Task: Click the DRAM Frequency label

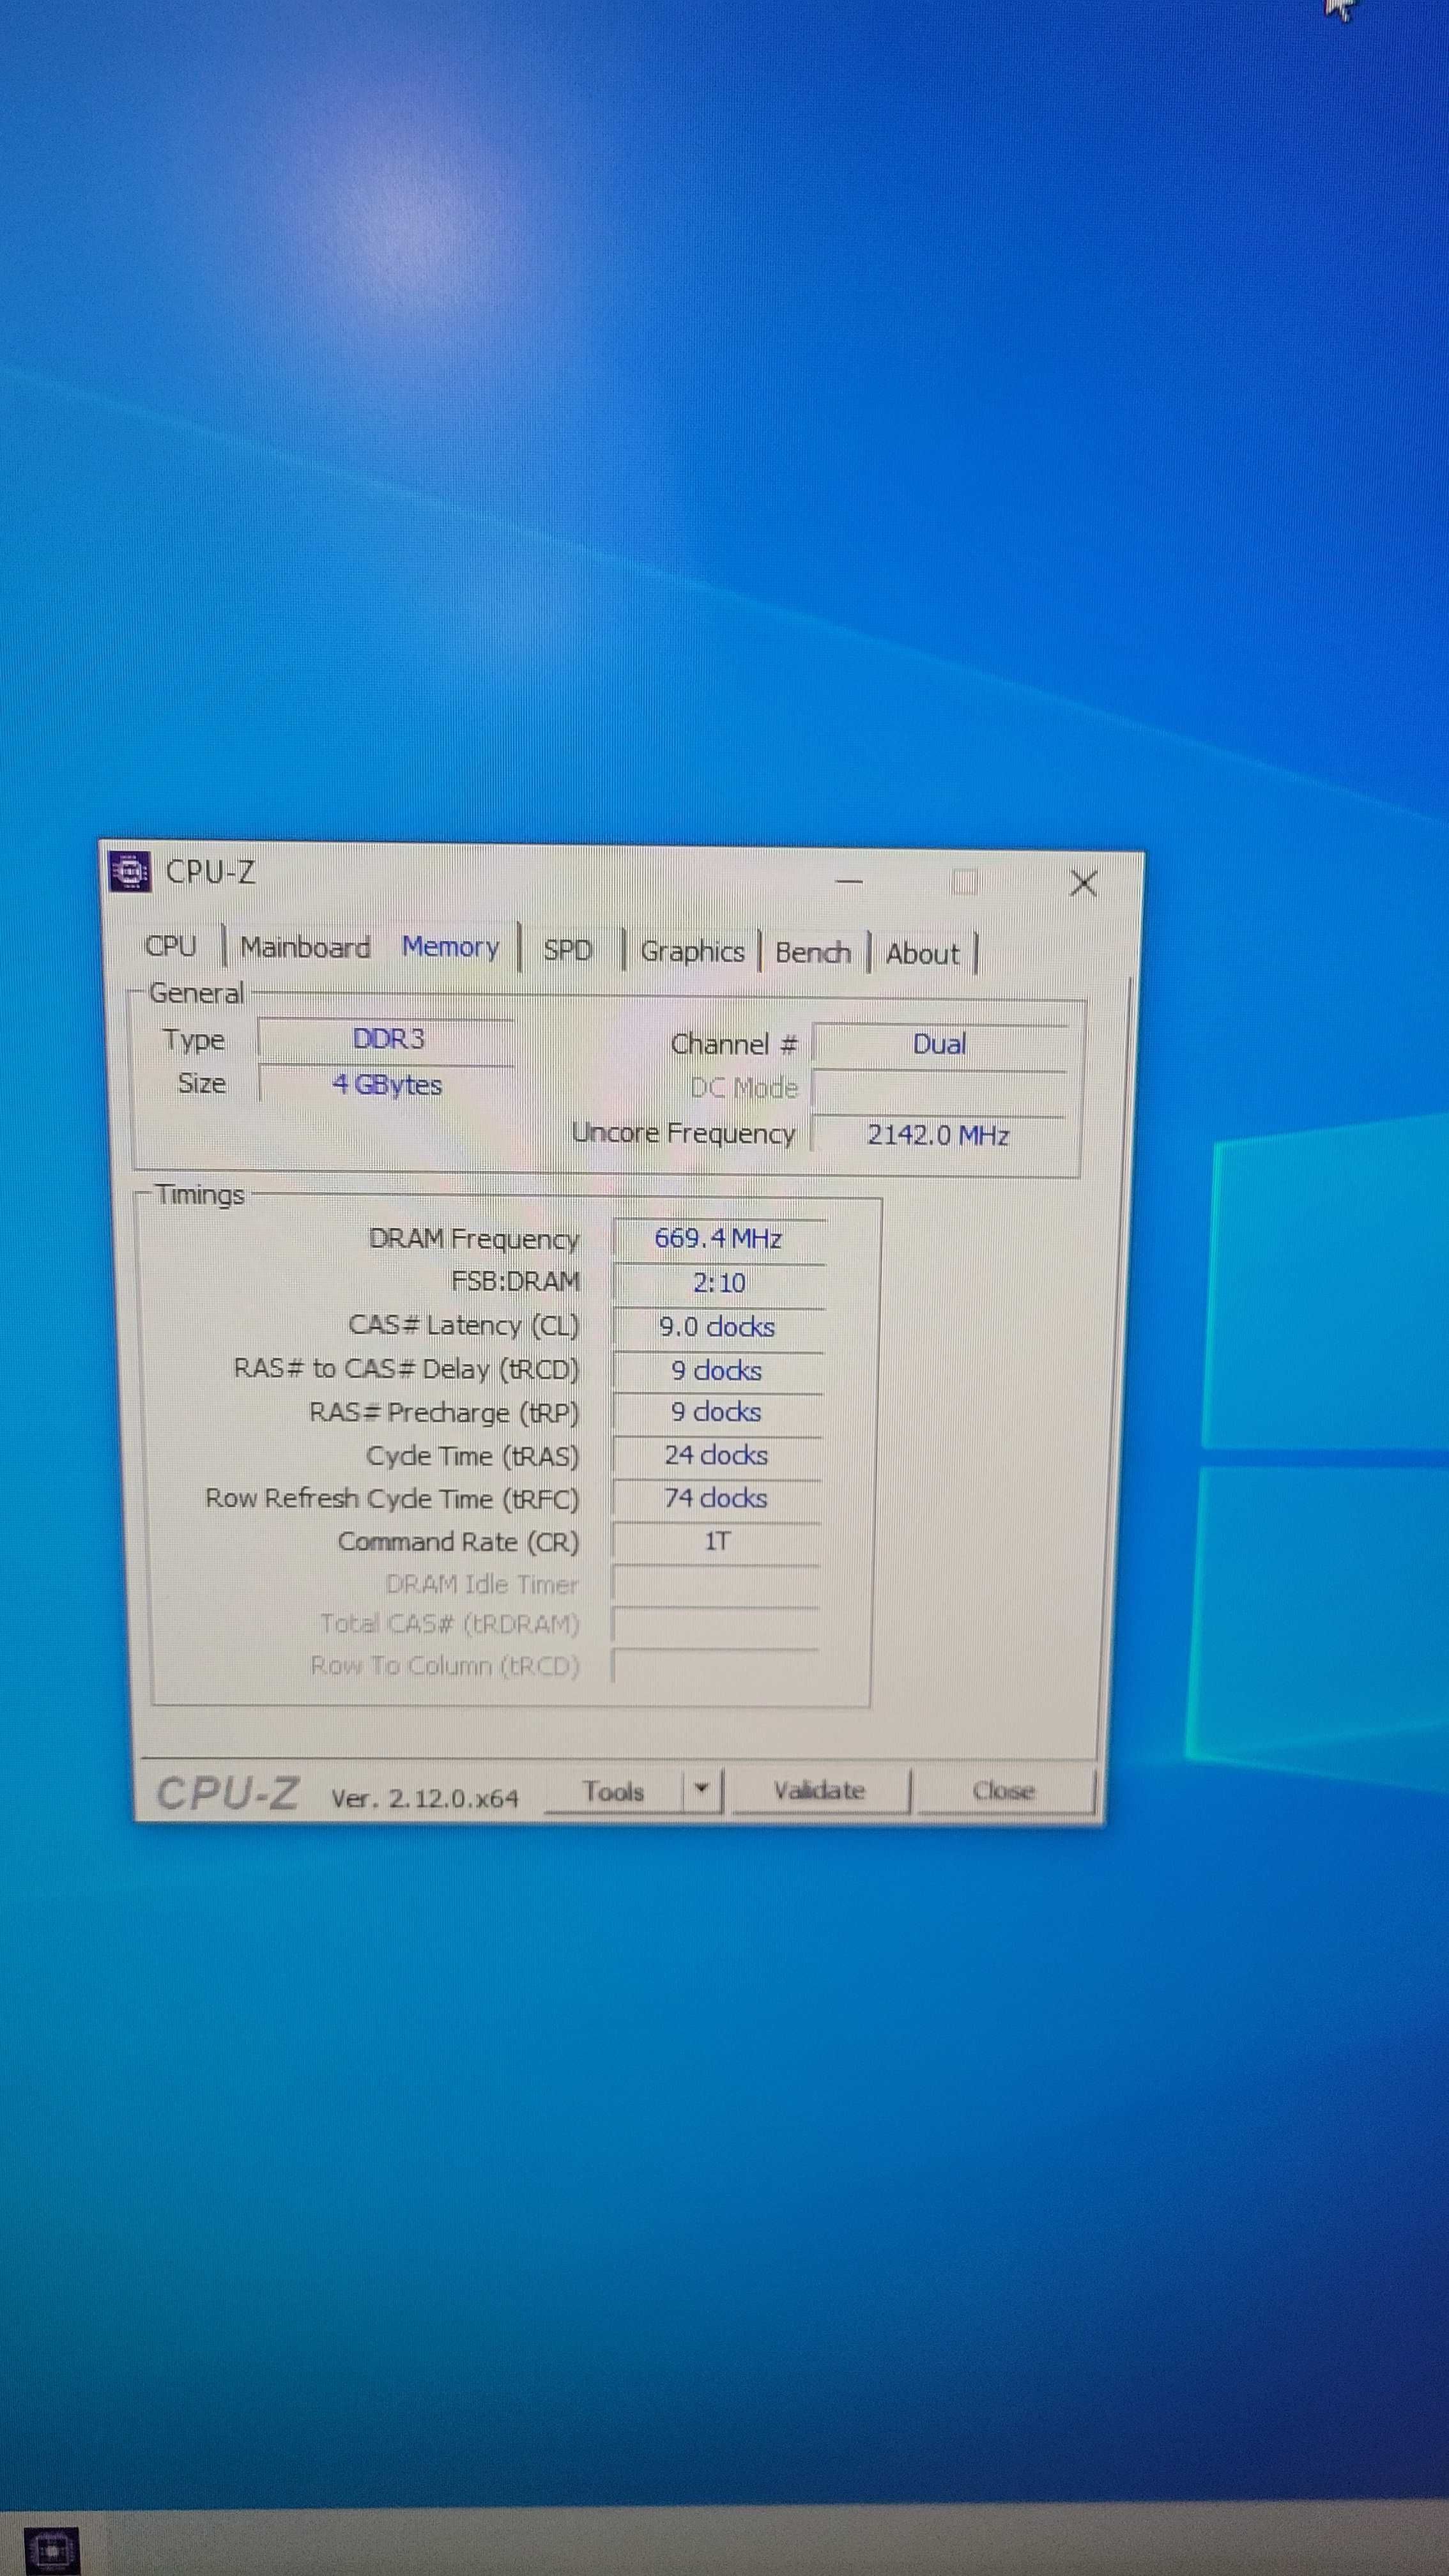Action: tap(474, 1239)
